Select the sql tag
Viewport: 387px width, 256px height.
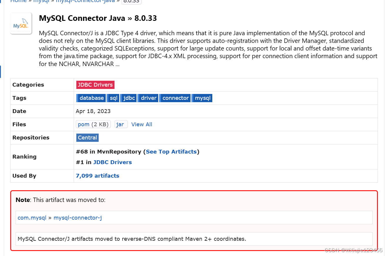tap(113, 98)
